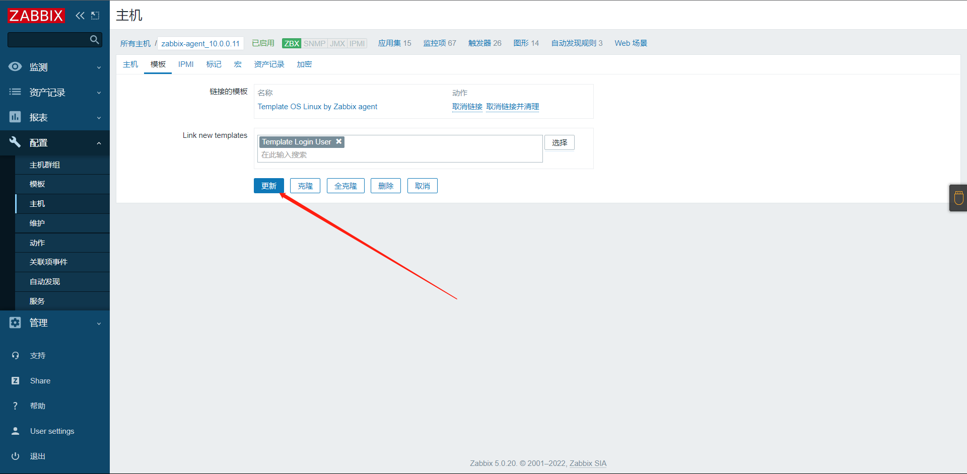The height and width of the screenshot is (474, 967).
Task: Click the 更新 button
Action: click(269, 186)
